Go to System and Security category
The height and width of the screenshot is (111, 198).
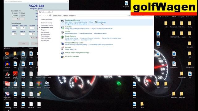tap(46, 23)
